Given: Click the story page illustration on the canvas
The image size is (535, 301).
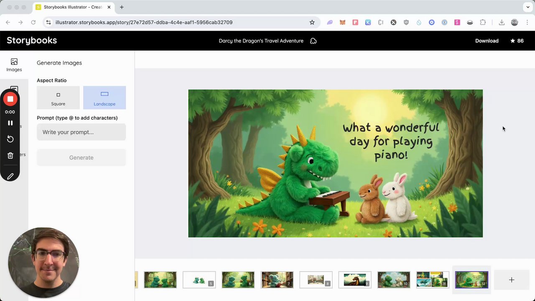Looking at the screenshot, I should 335,163.
